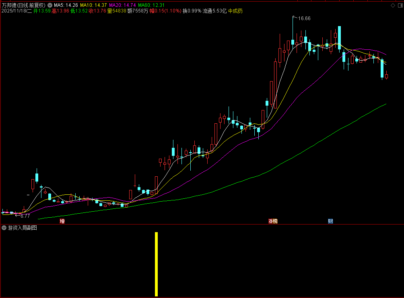This screenshot has height=298, width=404.
Task: Click the 额7558万 amount value
Action: pyautogui.click(x=138, y=11)
